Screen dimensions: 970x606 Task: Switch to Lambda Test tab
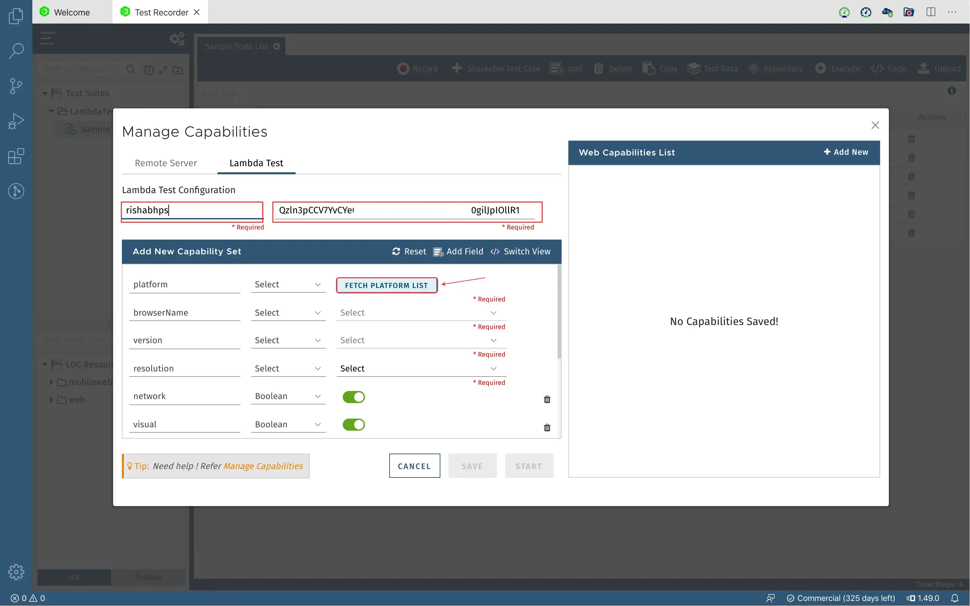click(x=256, y=163)
